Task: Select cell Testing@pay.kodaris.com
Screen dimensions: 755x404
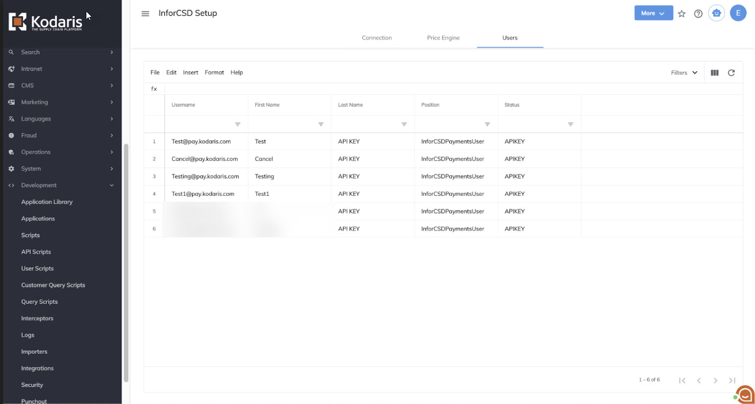Action: click(206, 176)
